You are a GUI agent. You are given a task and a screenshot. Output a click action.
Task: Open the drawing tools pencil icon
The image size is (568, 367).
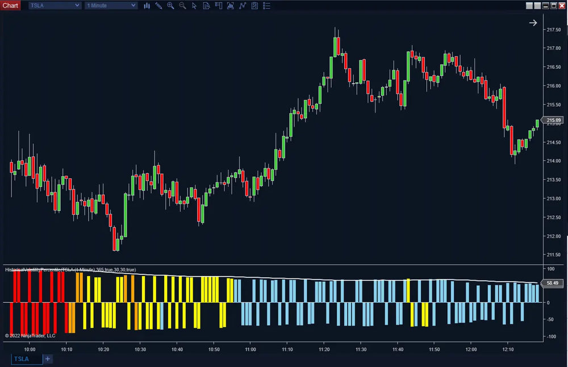(x=158, y=6)
